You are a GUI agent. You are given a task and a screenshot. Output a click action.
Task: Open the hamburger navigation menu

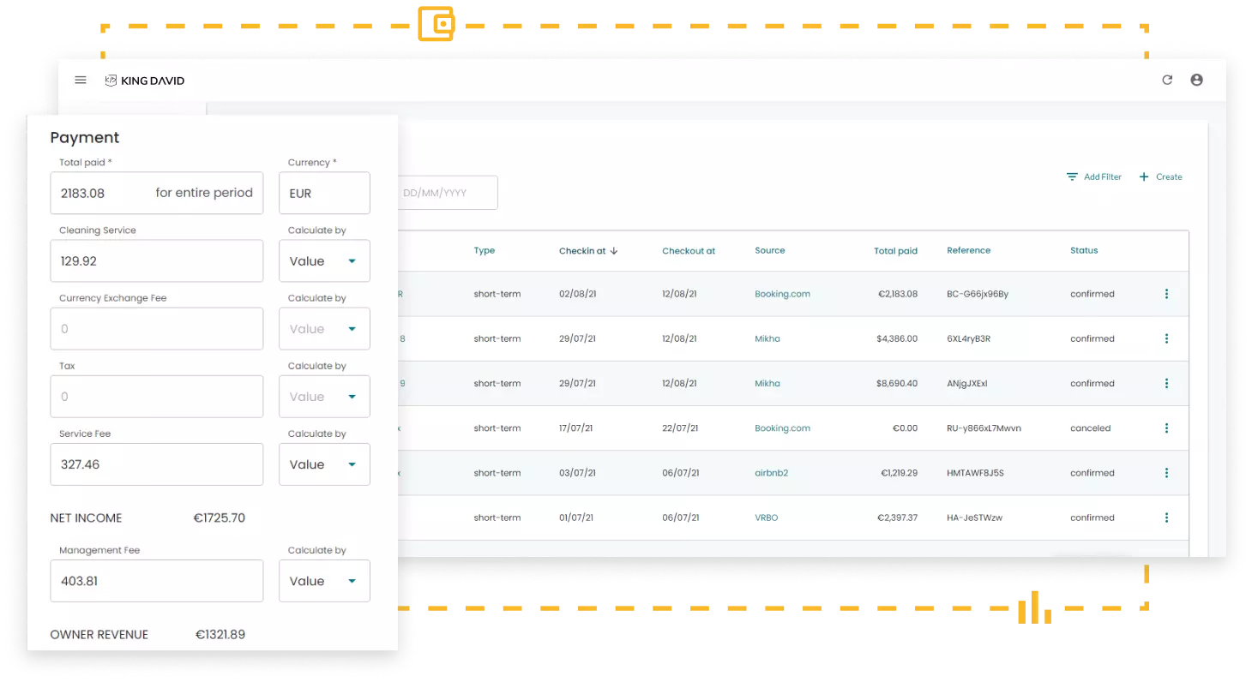tap(81, 80)
